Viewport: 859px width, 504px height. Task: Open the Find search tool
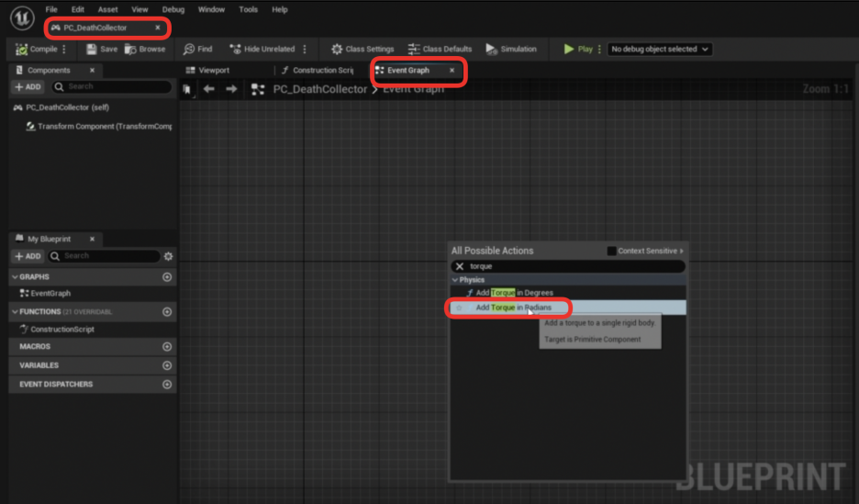click(x=197, y=50)
